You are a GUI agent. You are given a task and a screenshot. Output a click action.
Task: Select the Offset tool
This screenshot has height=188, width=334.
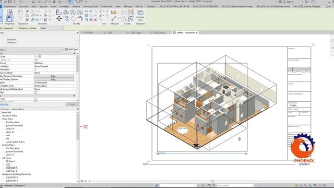click(66, 12)
